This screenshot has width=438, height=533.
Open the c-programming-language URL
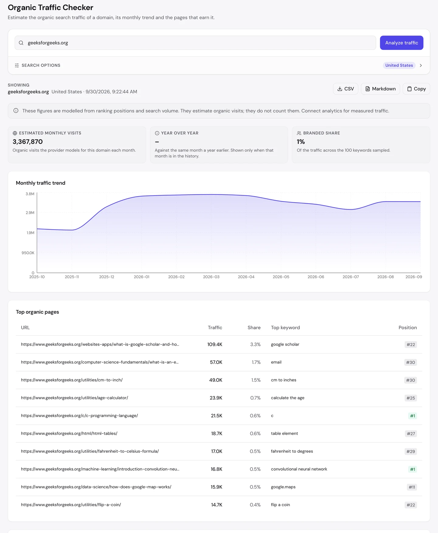[79, 416]
